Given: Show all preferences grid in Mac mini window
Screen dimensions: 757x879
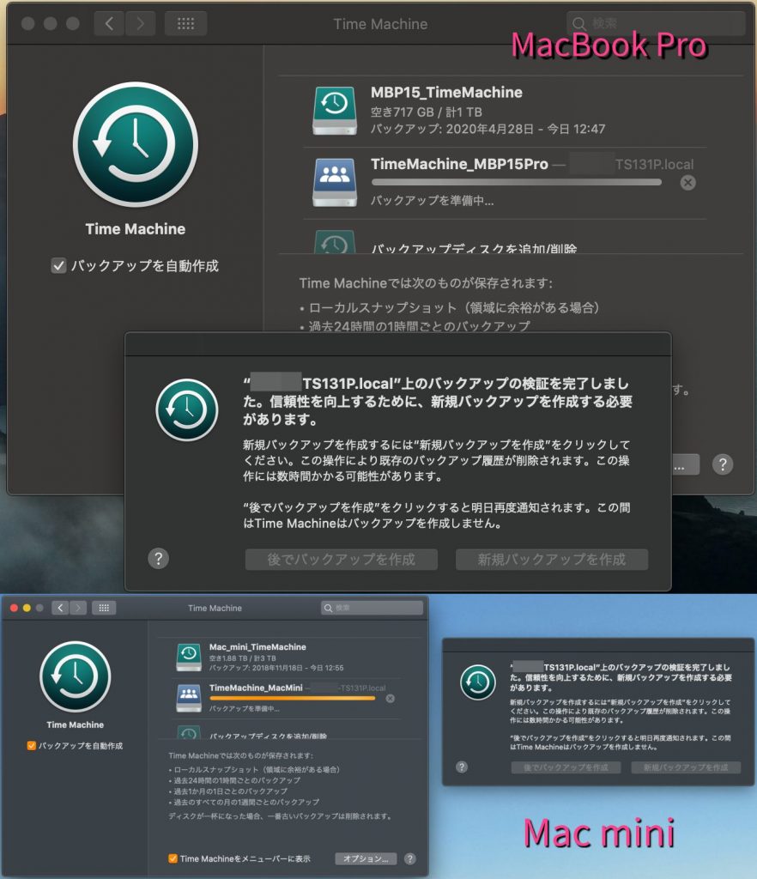Looking at the screenshot, I should [x=104, y=608].
